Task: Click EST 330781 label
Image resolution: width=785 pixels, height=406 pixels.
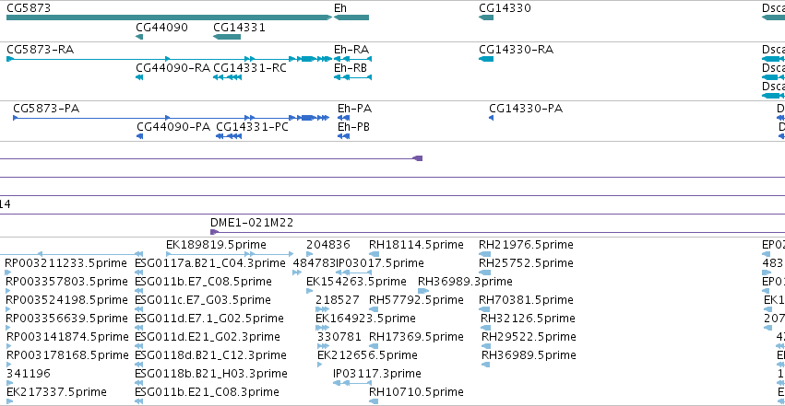Action: [339, 337]
